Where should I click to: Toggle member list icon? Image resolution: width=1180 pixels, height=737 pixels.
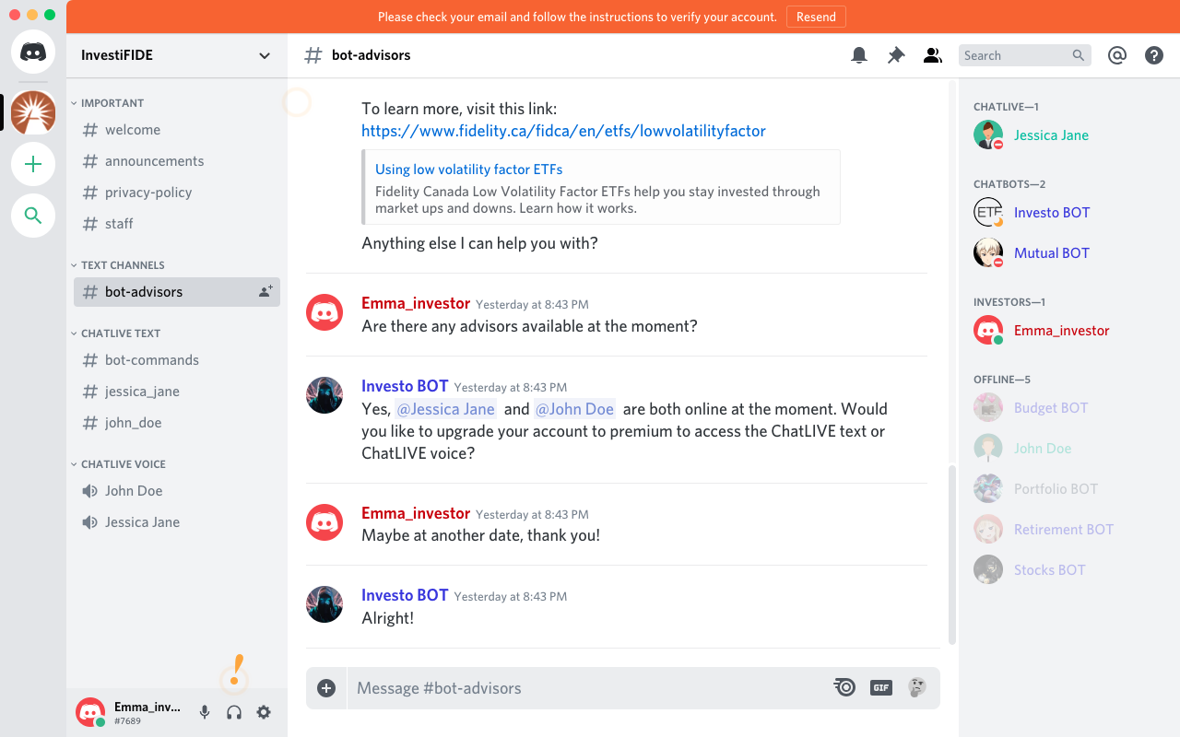[933, 55]
